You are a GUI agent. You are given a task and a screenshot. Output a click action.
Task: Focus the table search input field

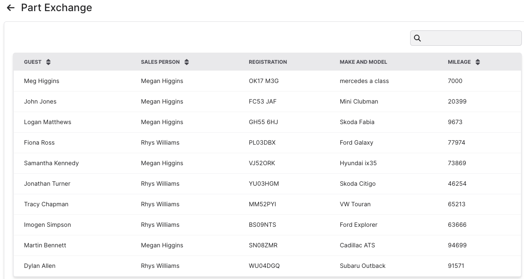[x=471, y=38]
